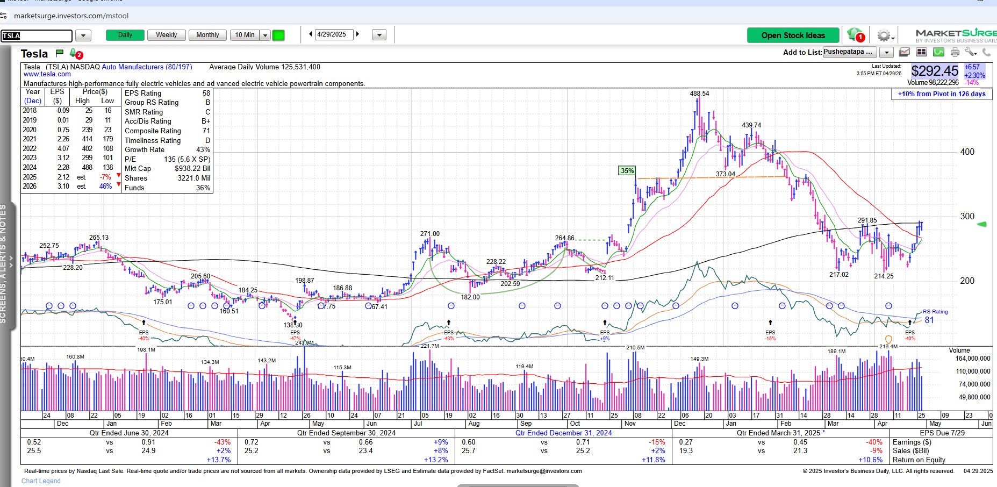Image resolution: width=997 pixels, height=487 pixels.
Task: Click the Open Stock Ideas button
Action: pos(793,35)
